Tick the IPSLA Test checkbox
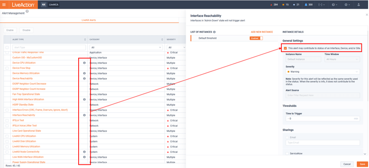This screenshot has width=369, height=168. click(x=7, y=121)
